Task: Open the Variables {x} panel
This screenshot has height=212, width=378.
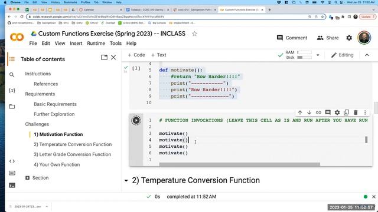Action: tap(12, 90)
